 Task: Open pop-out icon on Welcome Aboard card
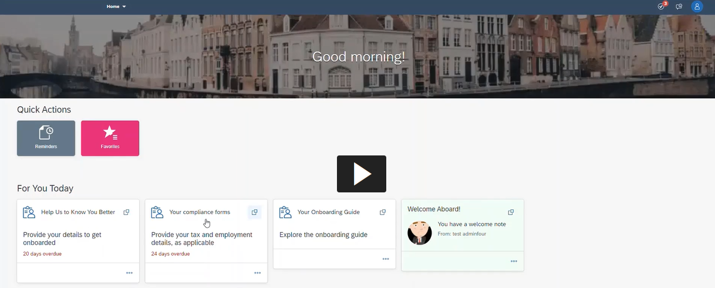pyautogui.click(x=511, y=212)
